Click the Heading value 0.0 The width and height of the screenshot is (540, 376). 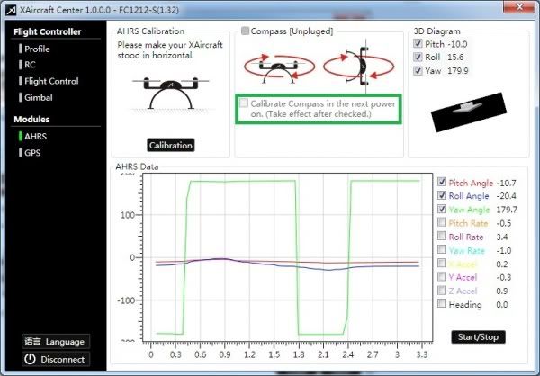click(502, 305)
